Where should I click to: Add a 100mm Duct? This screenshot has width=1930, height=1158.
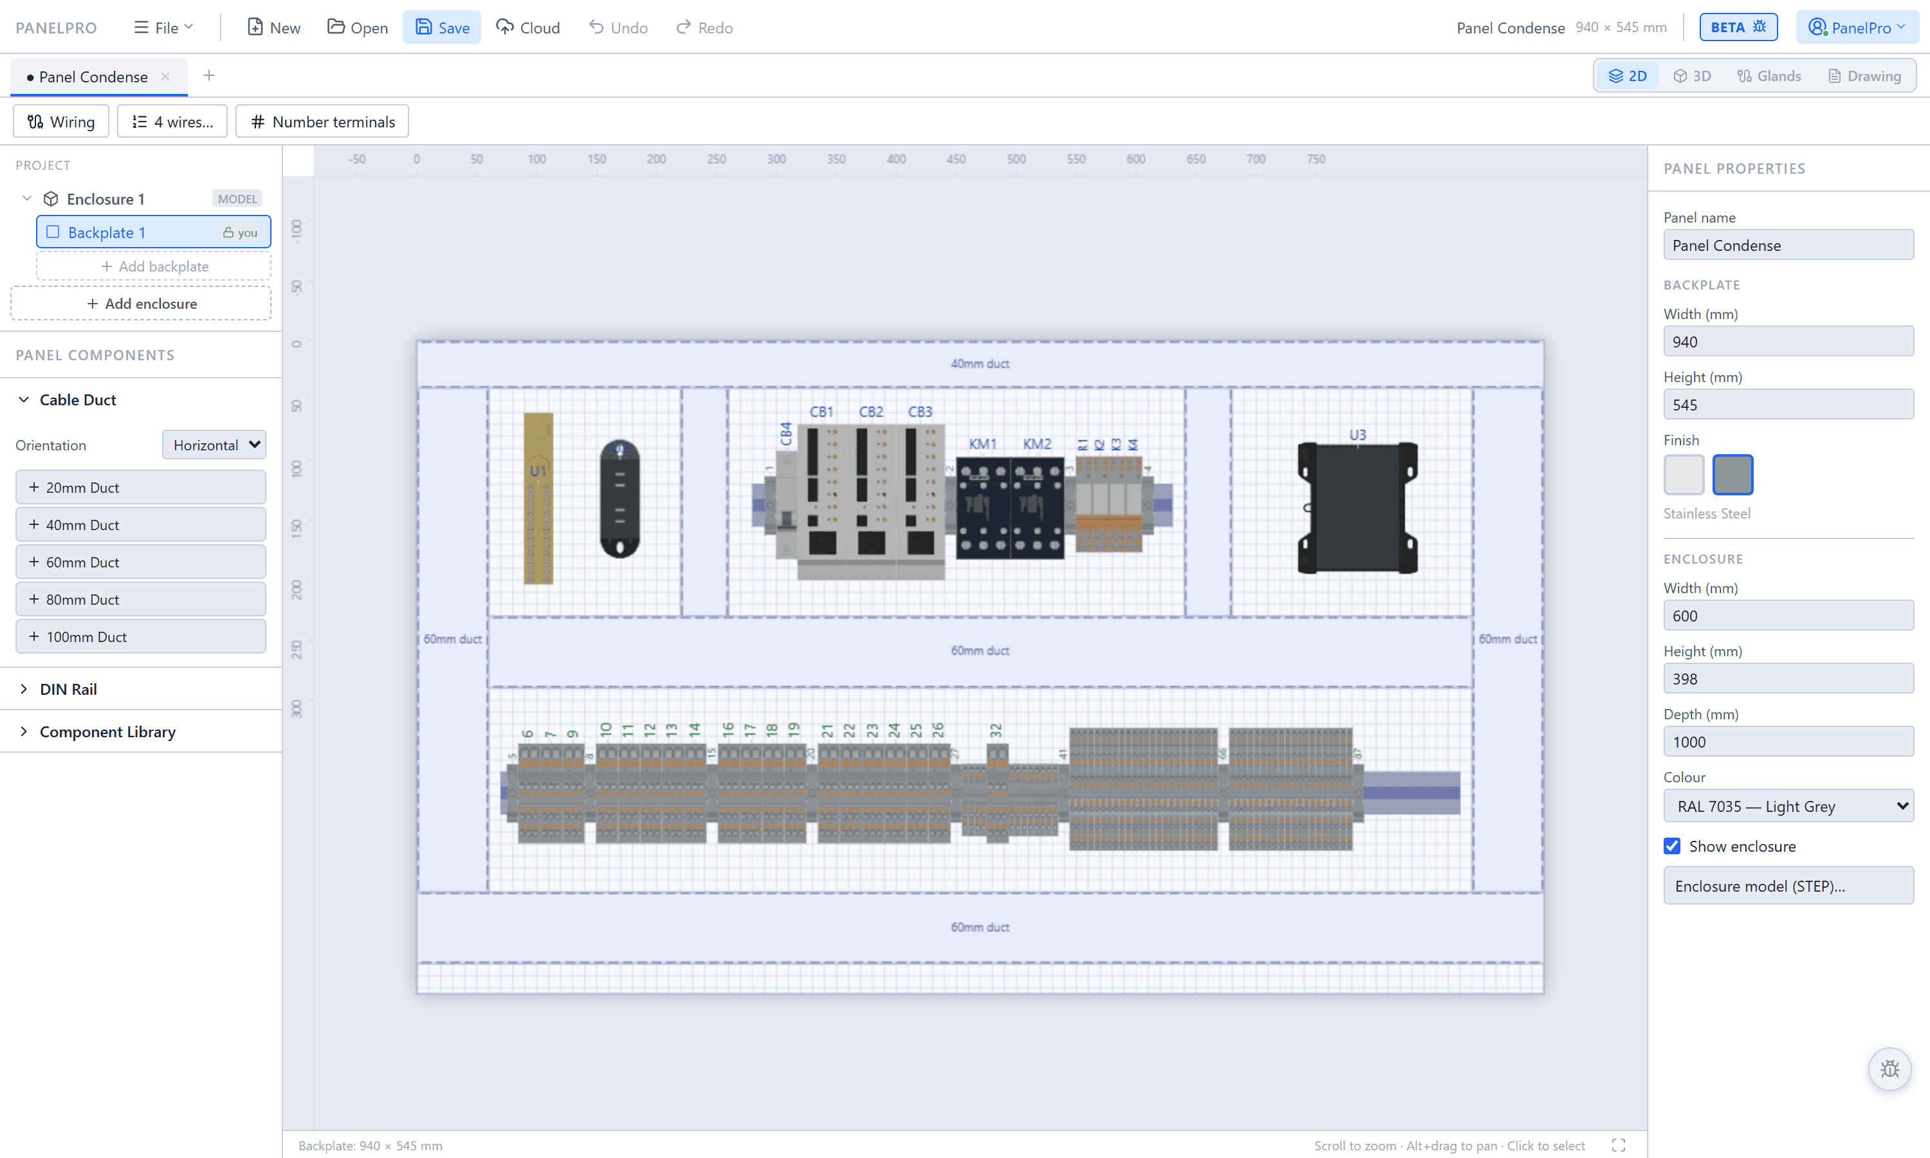point(140,637)
